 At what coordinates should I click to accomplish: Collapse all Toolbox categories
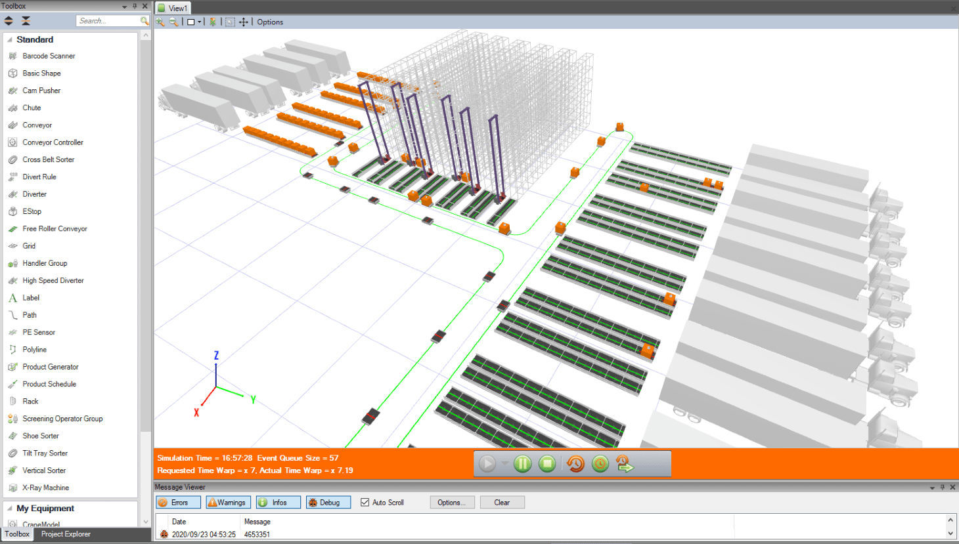click(x=24, y=20)
